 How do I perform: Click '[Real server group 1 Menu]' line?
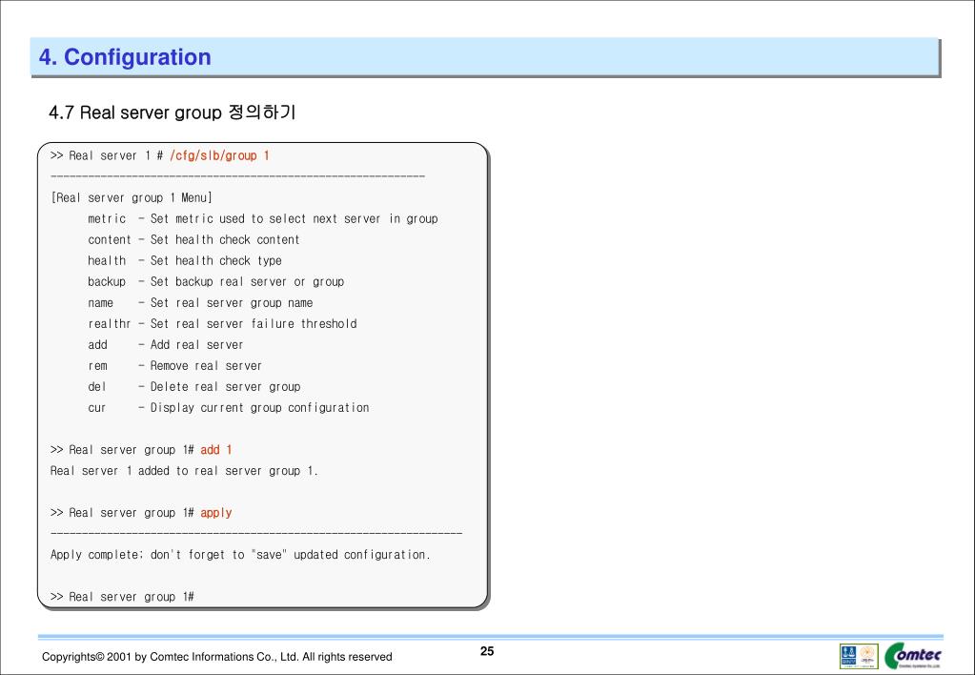tap(132, 198)
